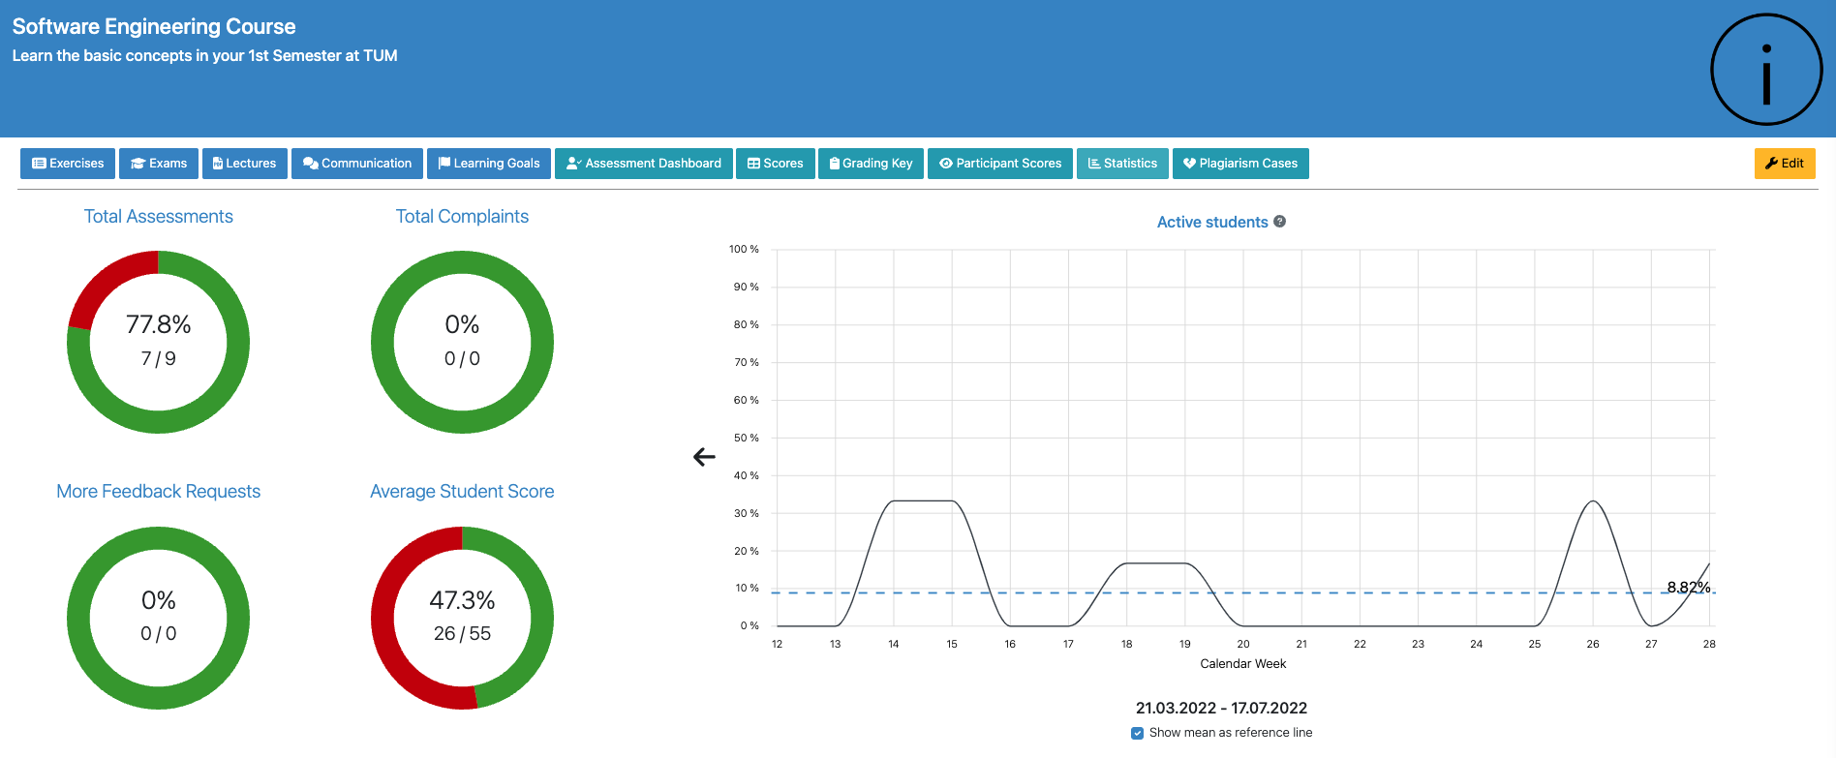Click the More Feedback Requests link
The height and width of the screenshot is (758, 1836).
pos(159,492)
